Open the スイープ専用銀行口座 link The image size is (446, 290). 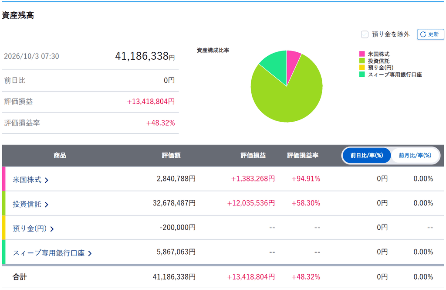(52, 253)
